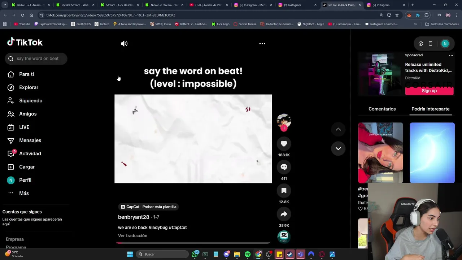Open Steam from the taskbar

(x=290, y=254)
